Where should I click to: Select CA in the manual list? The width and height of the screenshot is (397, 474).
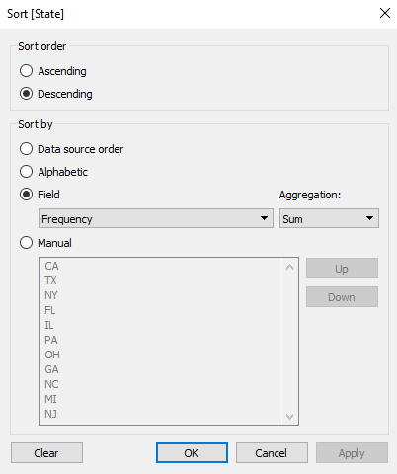tap(51, 266)
